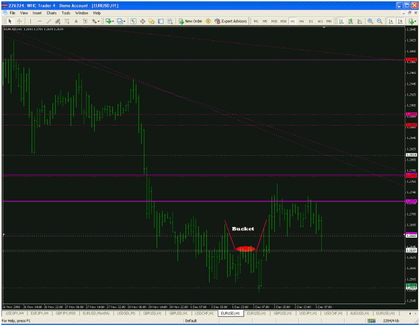The height and width of the screenshot is (325, 420).
Task: Switch to D1 timeframe
Action: 310,21
